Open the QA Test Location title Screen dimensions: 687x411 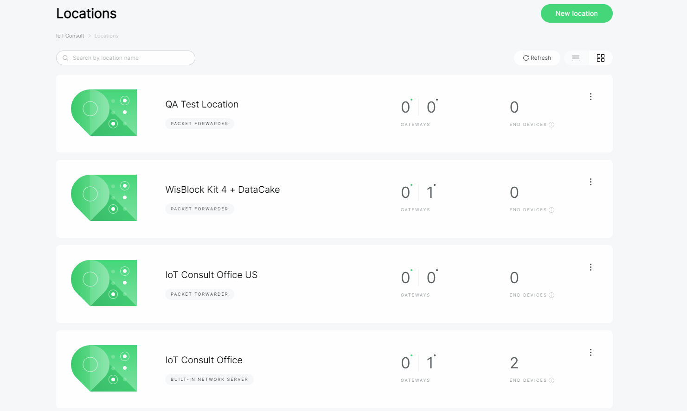click(x=202, y=104)
